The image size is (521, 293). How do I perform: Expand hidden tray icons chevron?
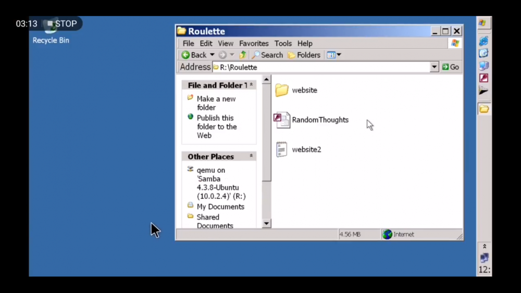(x=485, y=246)
